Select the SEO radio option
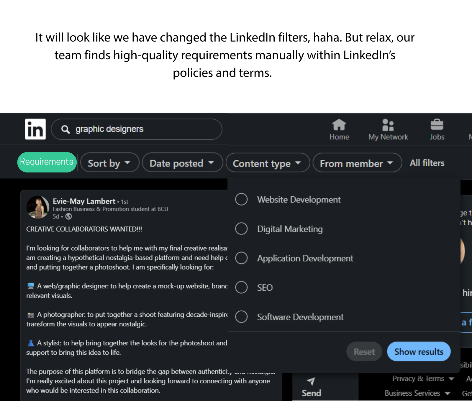 241,287
